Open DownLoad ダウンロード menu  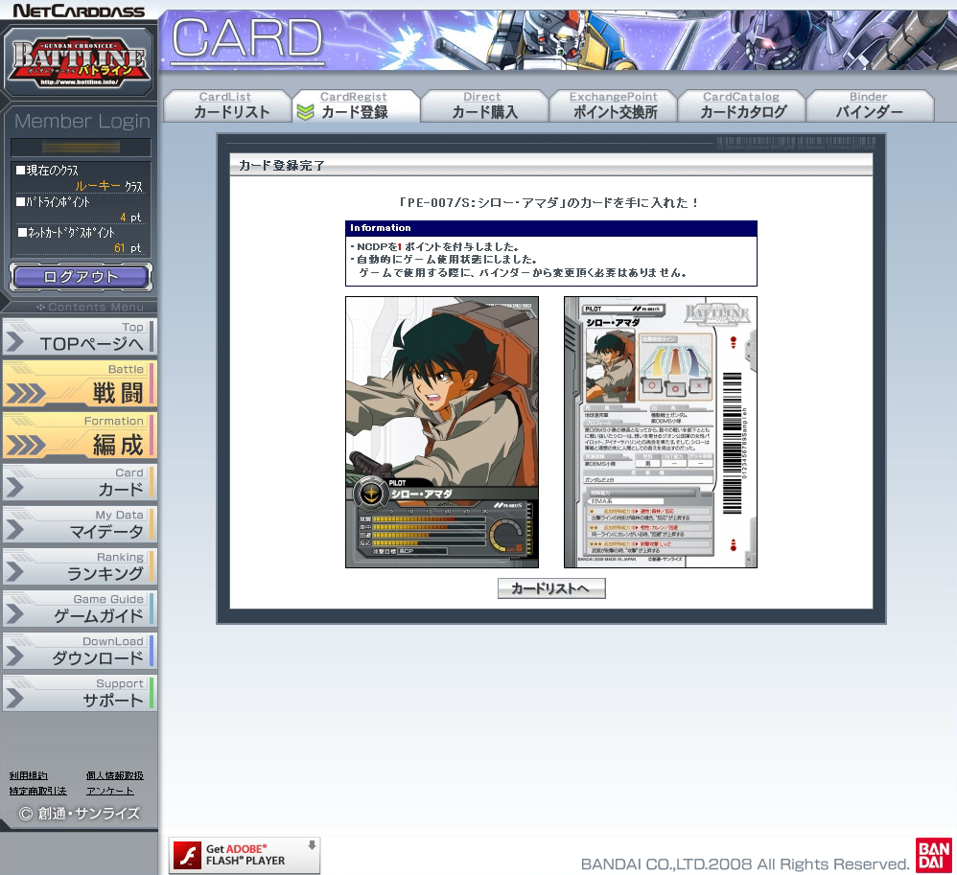pos(80,651)
